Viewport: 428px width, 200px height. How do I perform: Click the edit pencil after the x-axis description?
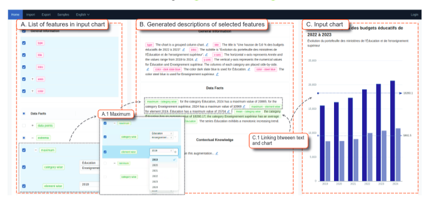196,60
